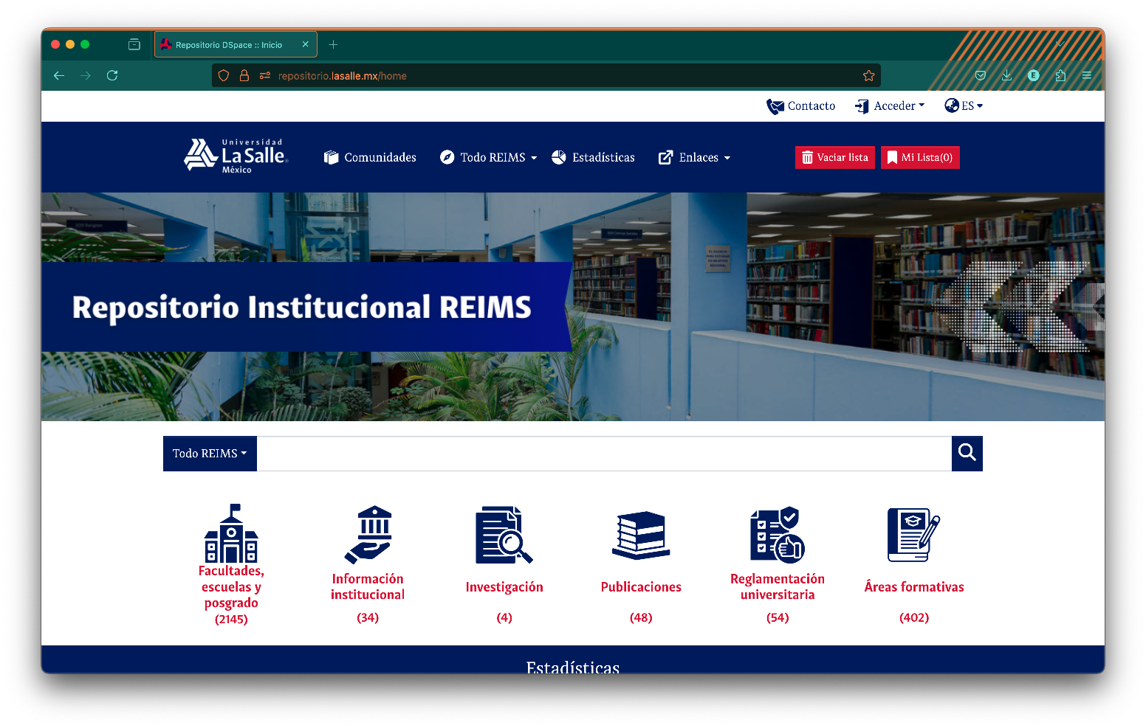1146x728 pixels.
Task: Reload the page in the browser
Action: [112, 76]
